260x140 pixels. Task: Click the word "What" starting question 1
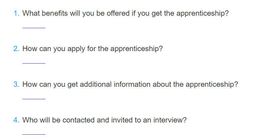click(31, 13)
